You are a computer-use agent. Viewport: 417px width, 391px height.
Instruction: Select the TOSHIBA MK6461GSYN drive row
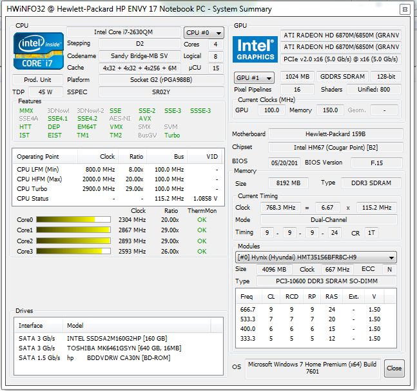coord(119,348)
